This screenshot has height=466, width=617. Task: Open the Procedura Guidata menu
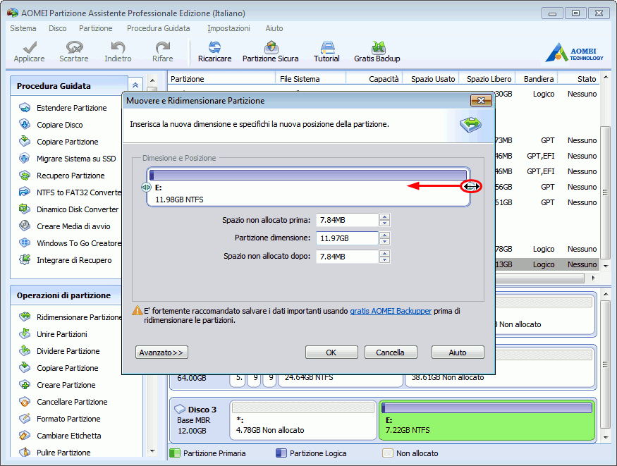point(158,28)
